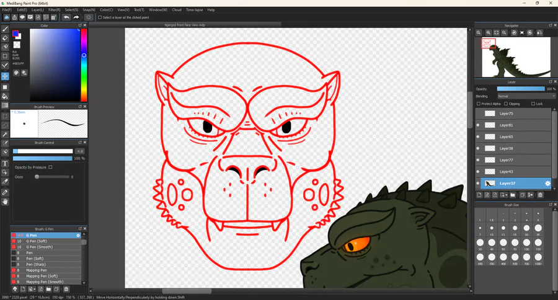This screenshot has height=300, width=558.
Task: Select Mapping Pen brush
Action: point(46,270)
